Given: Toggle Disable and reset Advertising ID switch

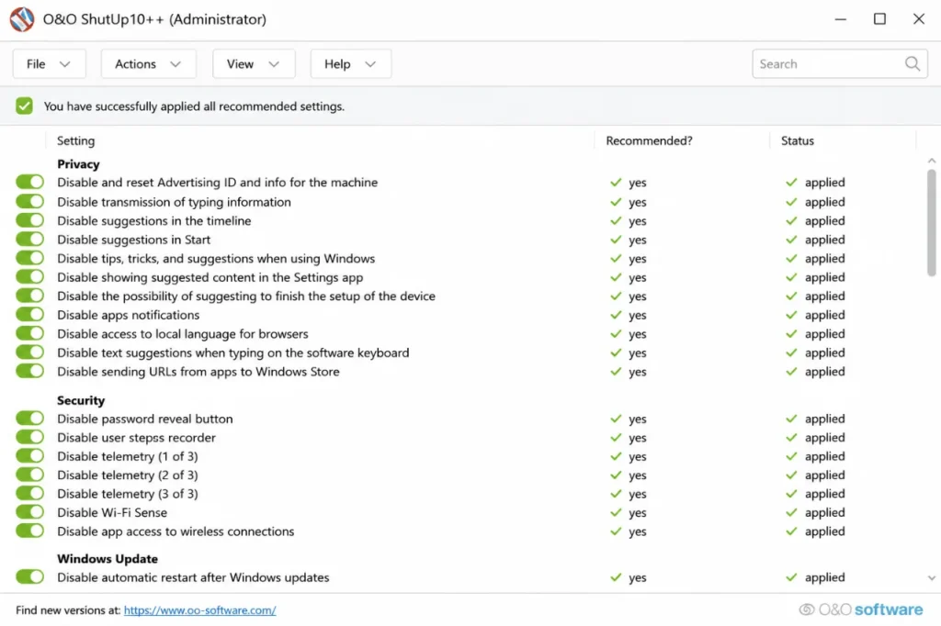Looking at the screenshot, I should [x=30, y=182].
